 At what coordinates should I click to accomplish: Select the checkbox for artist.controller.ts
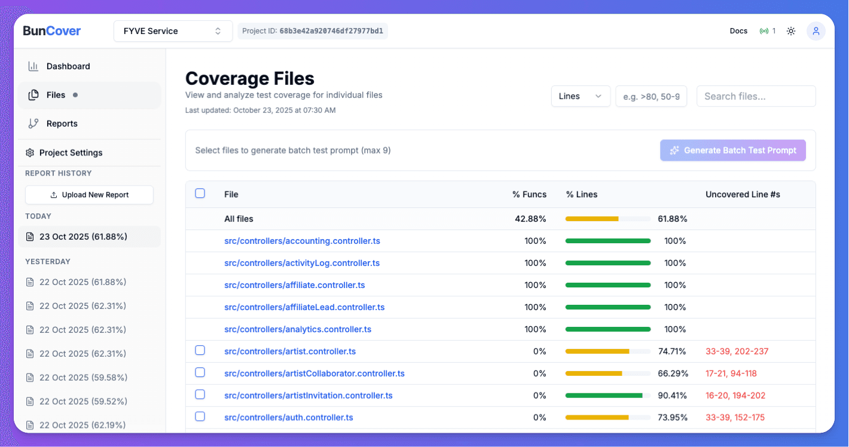(x=200, y=351)
